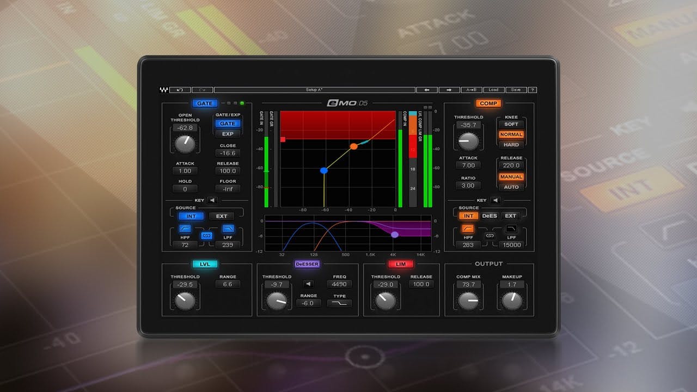Click the Gate Release value 100.0

click(x=228, y=171)
